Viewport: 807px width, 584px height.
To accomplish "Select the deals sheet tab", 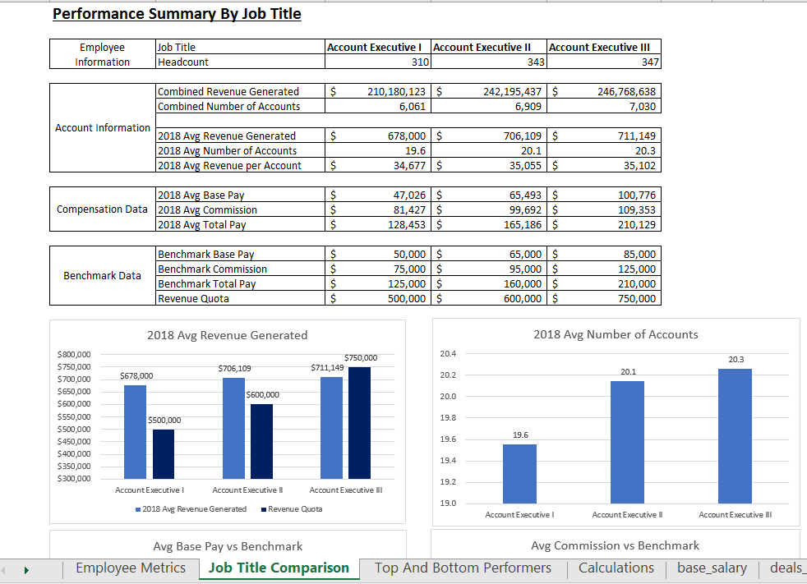I will (786, 568).
